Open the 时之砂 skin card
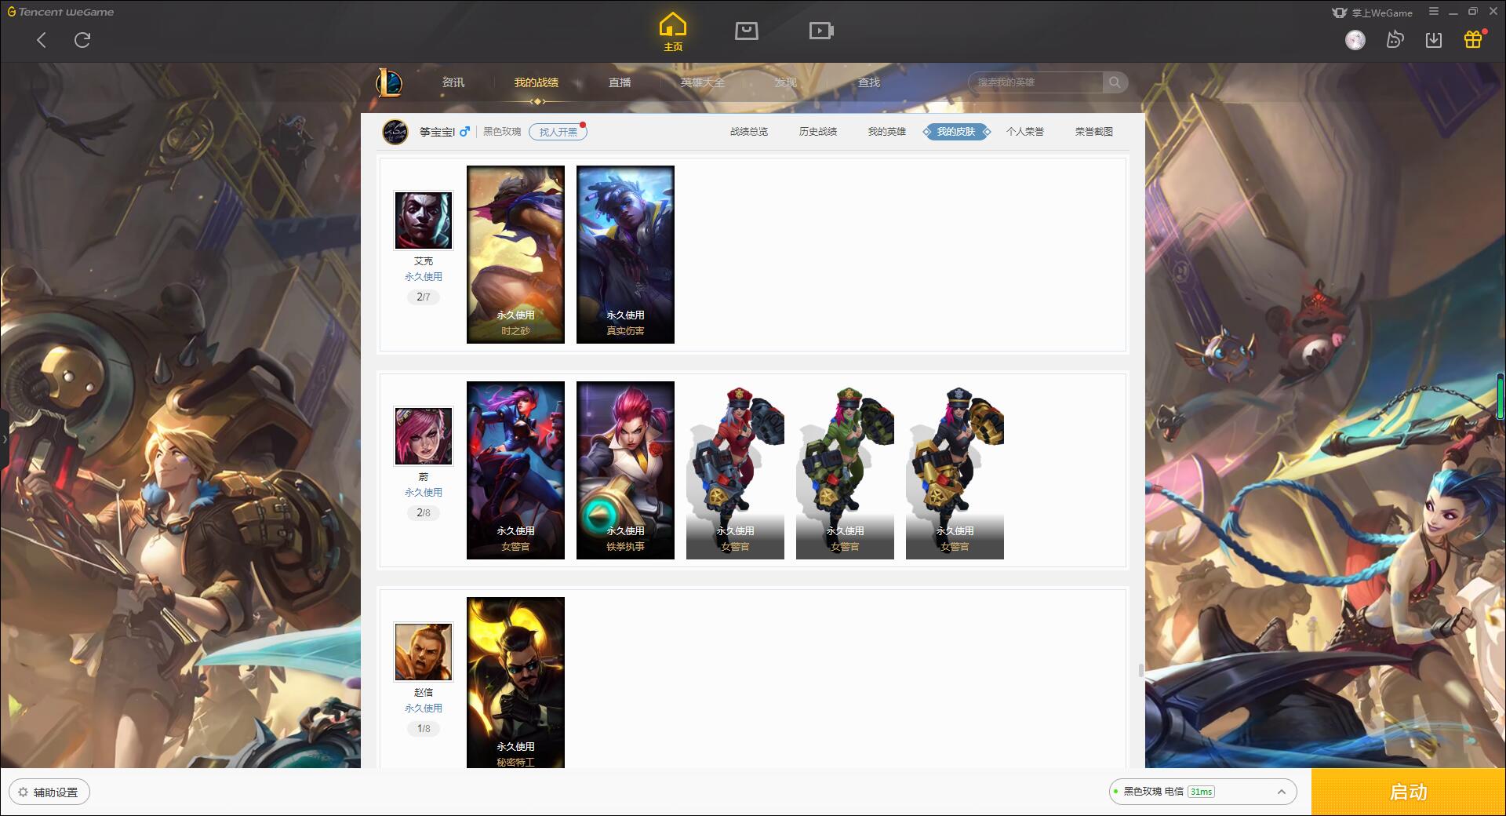The image size is (1506, 816). coord(515,254)
